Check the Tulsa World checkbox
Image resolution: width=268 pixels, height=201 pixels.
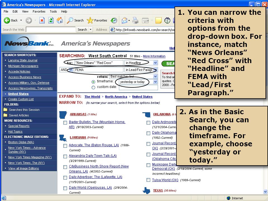coord(148,180)
